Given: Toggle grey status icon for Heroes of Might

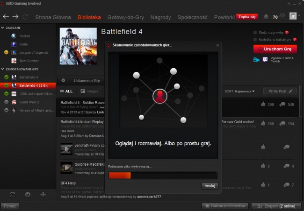Looking at the screenshot, I should (x=7, y=110).
